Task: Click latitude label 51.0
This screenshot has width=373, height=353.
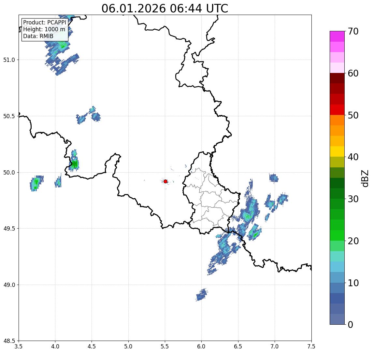Action: tap(9, 60)
